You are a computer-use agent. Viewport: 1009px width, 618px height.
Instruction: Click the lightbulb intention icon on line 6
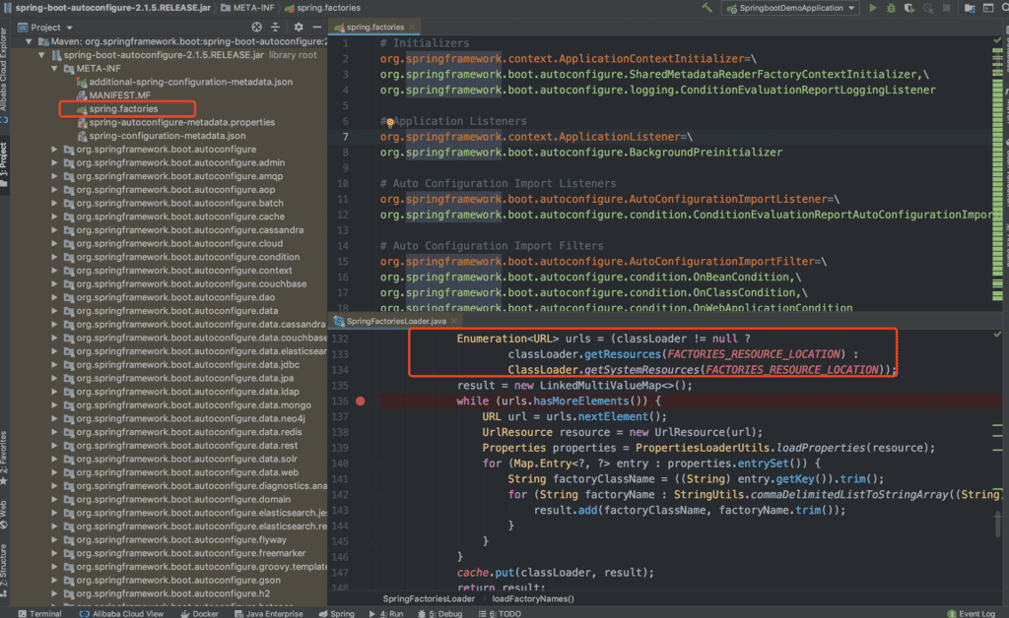[x=389, y=122]
